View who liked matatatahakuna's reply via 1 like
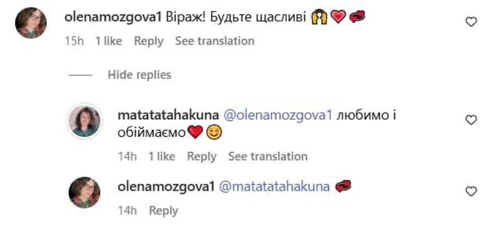The image size is (488, 241). click(x=163, y=156)
